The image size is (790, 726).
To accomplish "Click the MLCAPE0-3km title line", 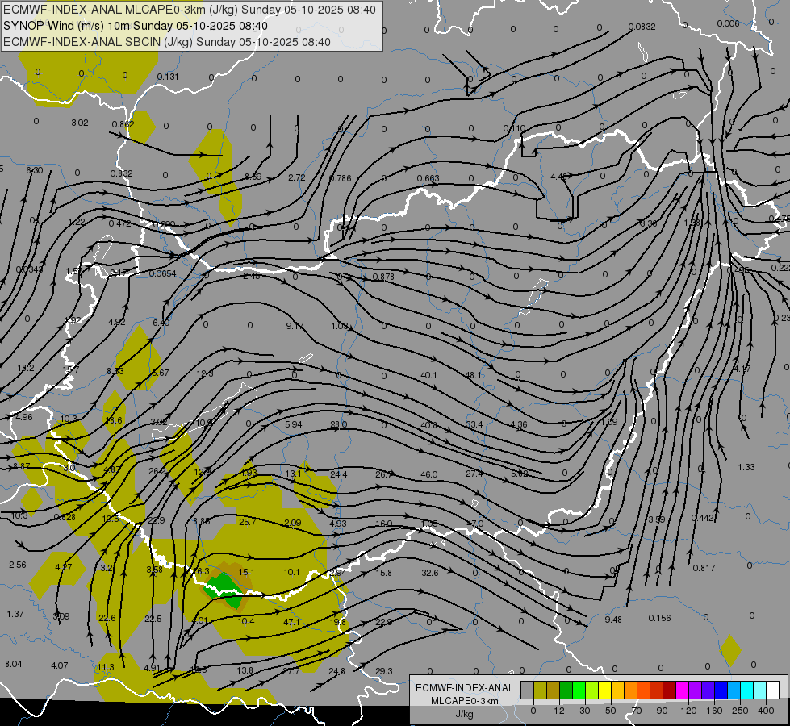I will 190,10.
